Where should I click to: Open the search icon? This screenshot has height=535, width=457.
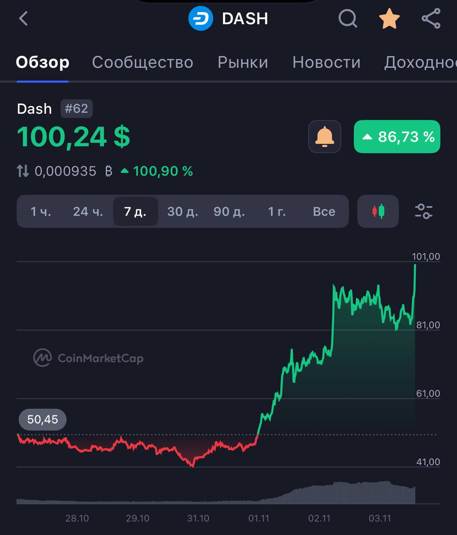pos(347,18)
